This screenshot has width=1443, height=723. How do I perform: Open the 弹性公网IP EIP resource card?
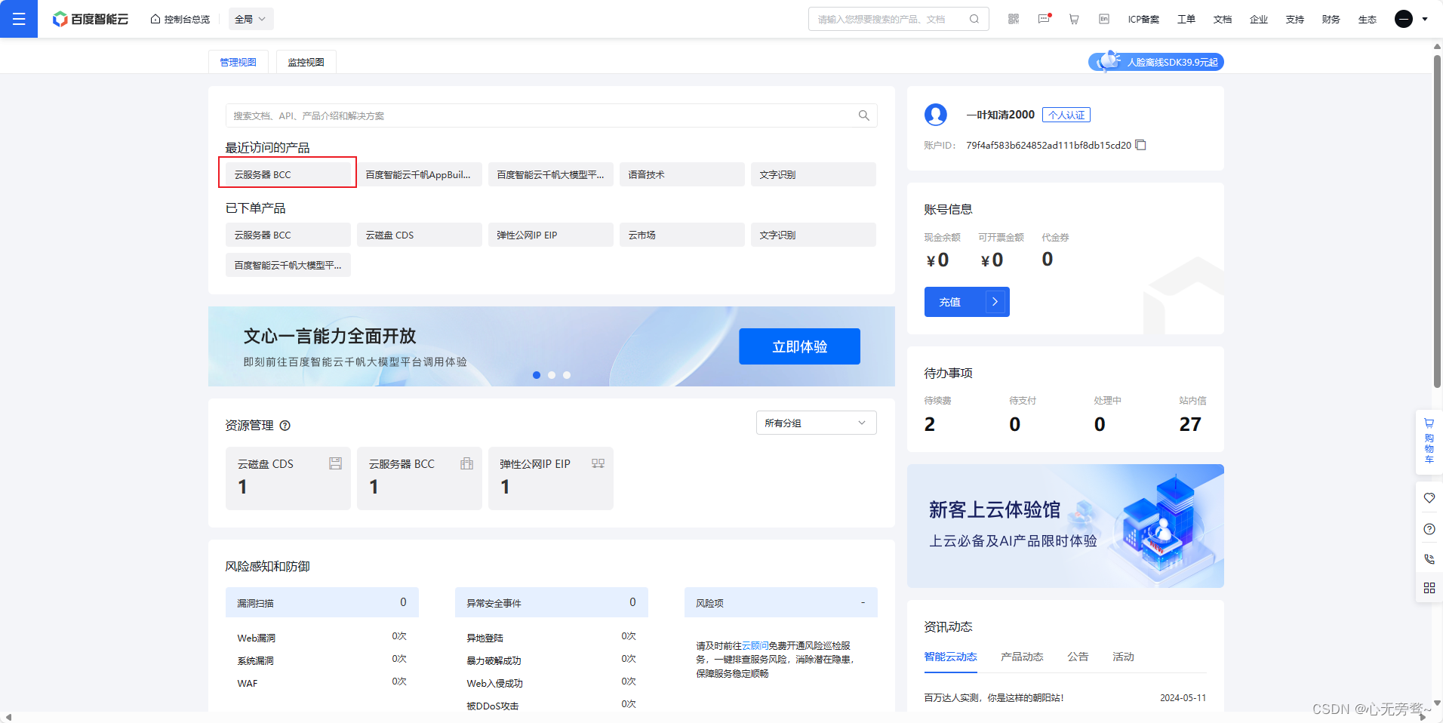(x=550, y=478)
